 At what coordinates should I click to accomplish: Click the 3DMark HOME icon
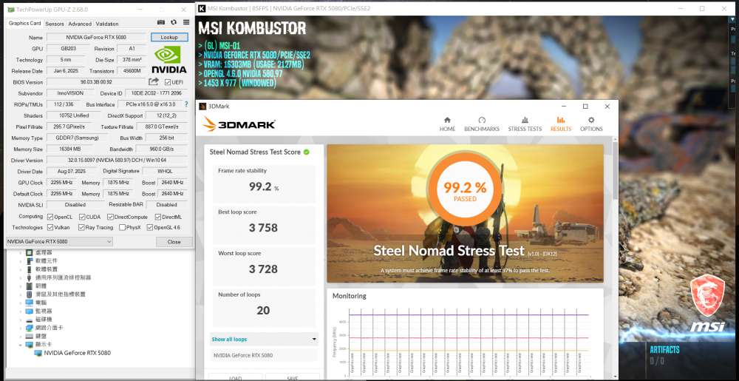tap(447, 121)
